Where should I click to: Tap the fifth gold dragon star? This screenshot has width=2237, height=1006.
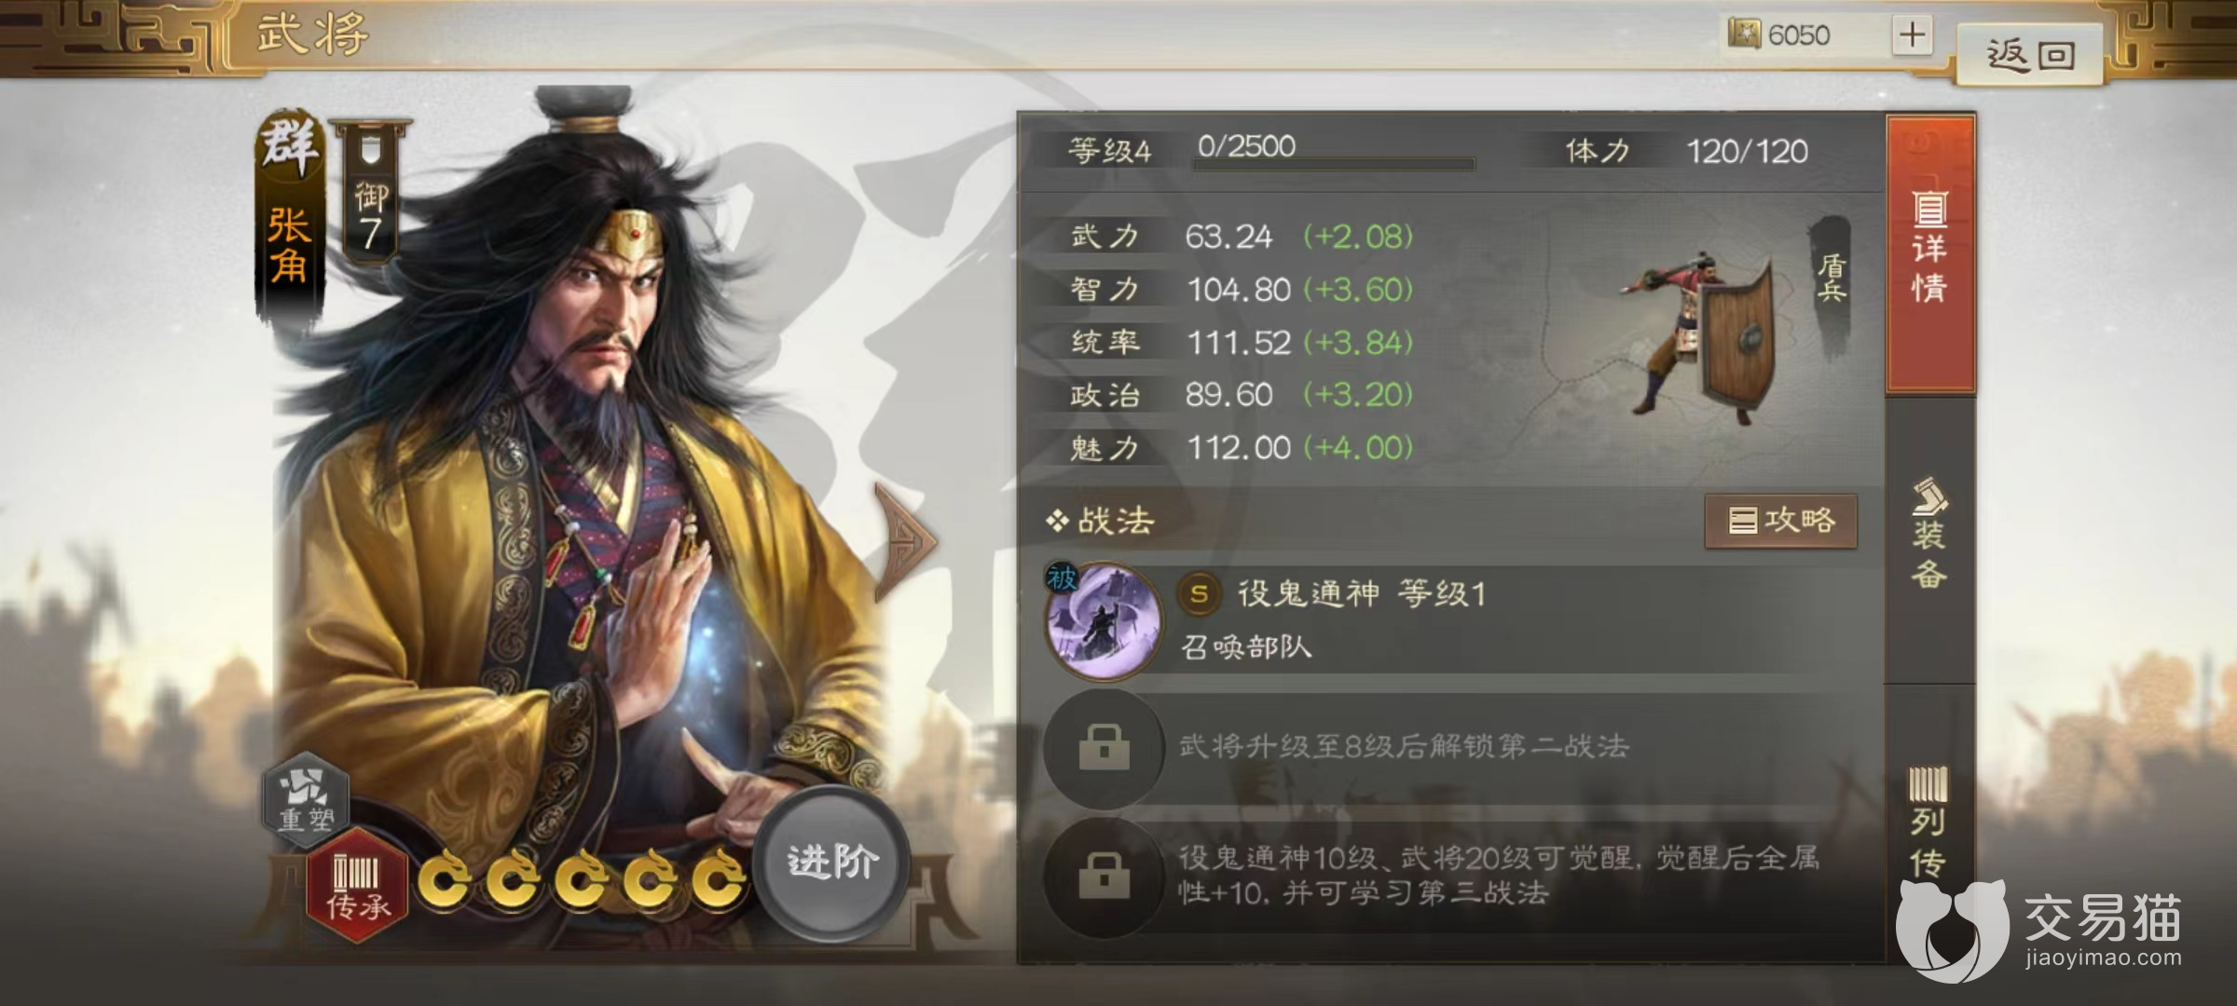718,878
